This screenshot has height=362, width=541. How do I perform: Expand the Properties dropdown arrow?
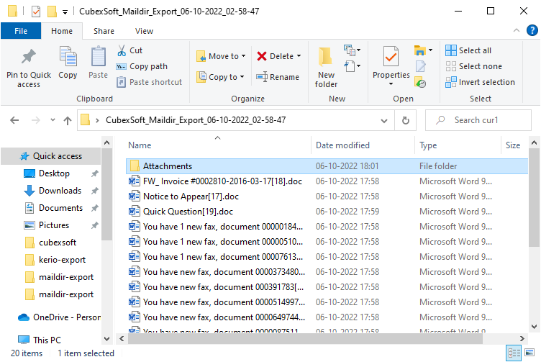[391, 84]
